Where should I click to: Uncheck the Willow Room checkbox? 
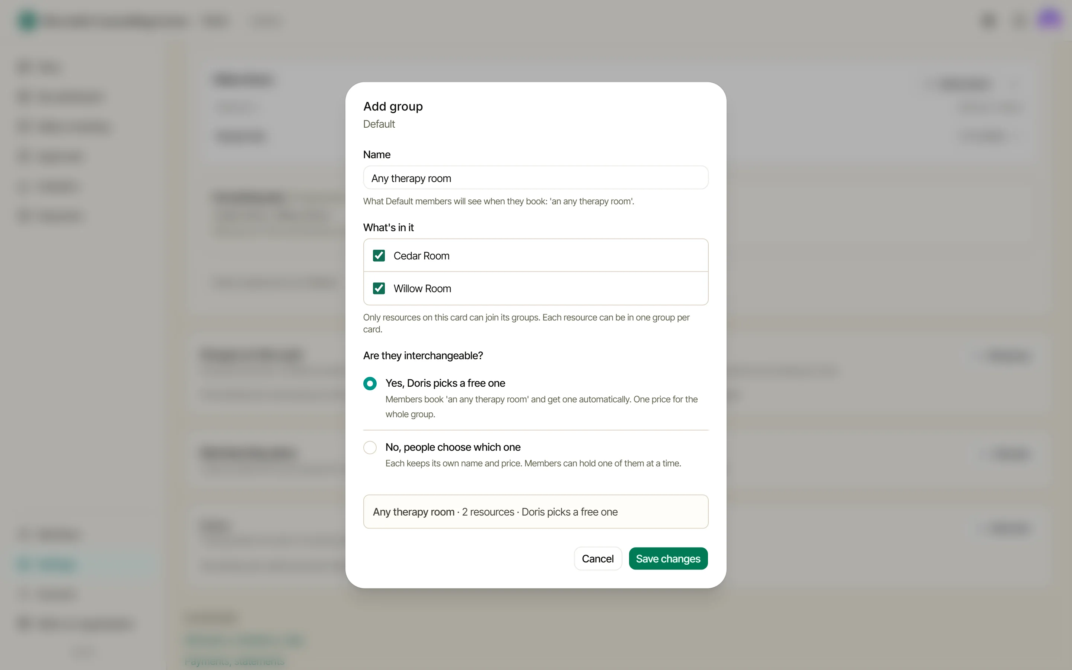tap(379, 288)
